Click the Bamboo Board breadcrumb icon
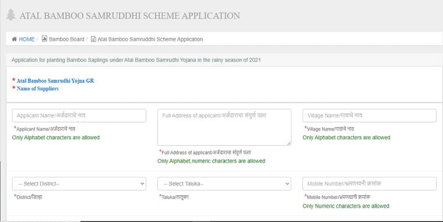The height and width of the screenshot is (222, 443). (44, 38)
